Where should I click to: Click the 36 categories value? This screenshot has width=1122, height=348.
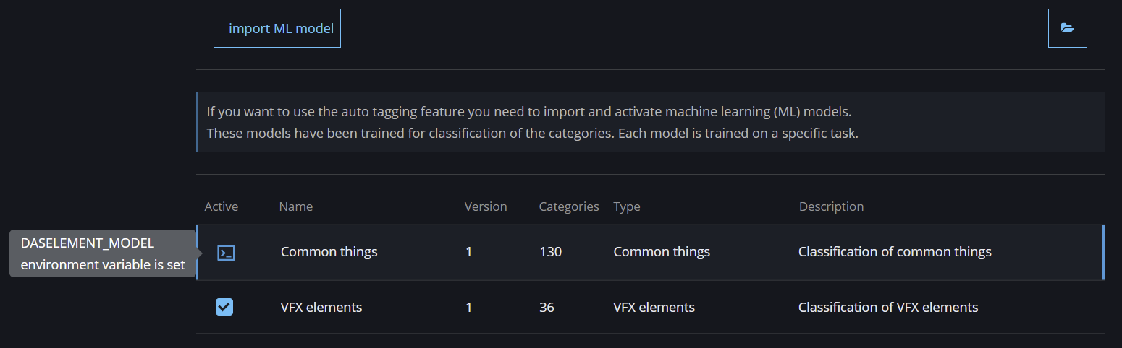pyautogui.click(x=547, y=307)
